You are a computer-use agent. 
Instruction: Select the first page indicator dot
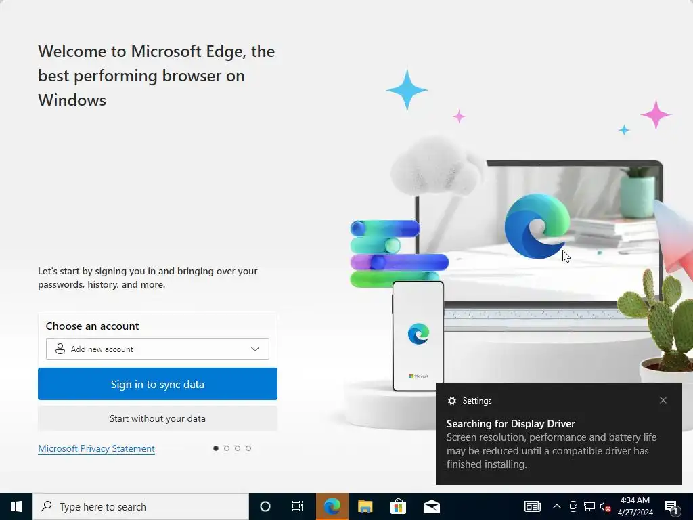click(216, 448)
